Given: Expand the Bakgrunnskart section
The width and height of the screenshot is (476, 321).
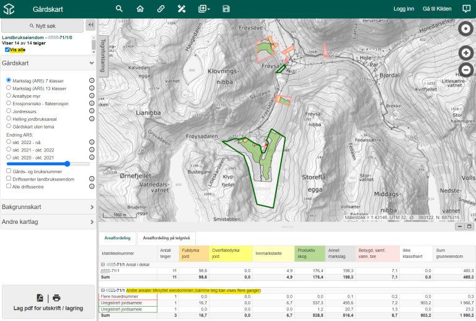Looking at the screenshot, I should pyautogui.click(x=48, y=207).
